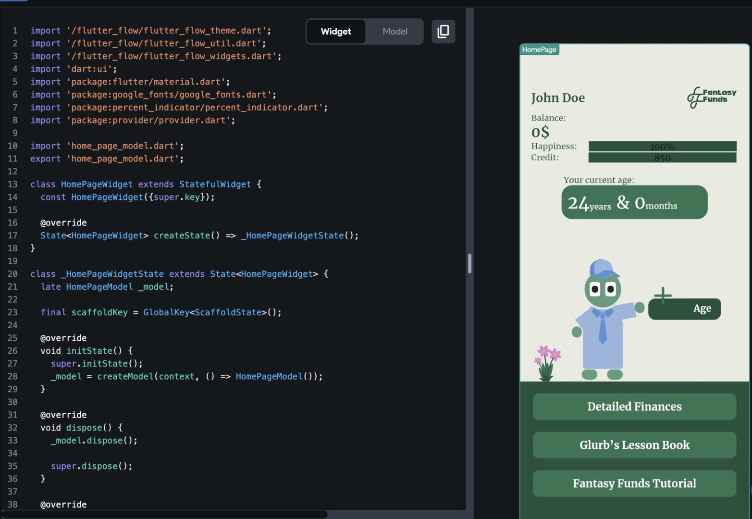Click the pink flowers illustration
This screenshot has width=752, height=519.
point(547,363)
